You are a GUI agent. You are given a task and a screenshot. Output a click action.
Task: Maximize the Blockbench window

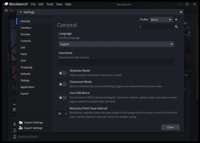point(187,4)
